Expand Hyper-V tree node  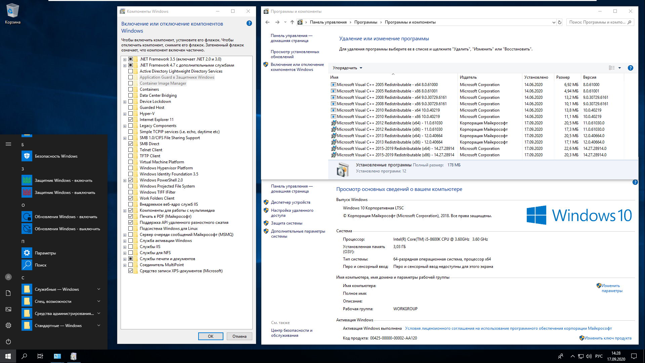(x=125, y=114)
